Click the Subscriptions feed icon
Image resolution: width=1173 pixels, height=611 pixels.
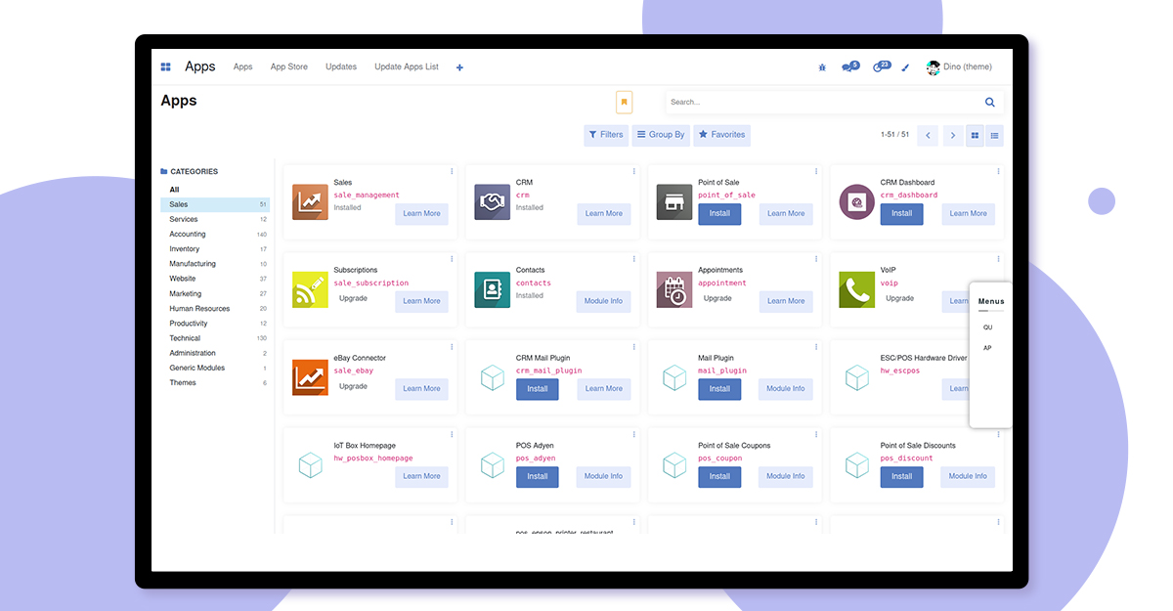coord(310,290)
